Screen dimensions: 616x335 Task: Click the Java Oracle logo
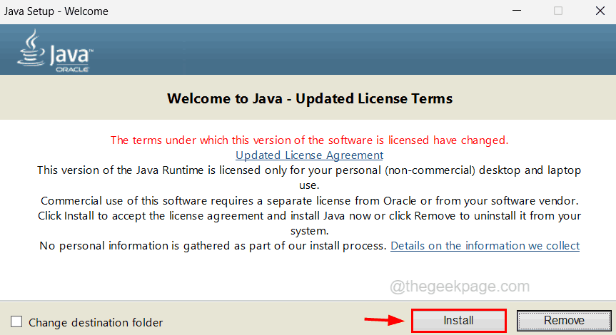(55, 51)
